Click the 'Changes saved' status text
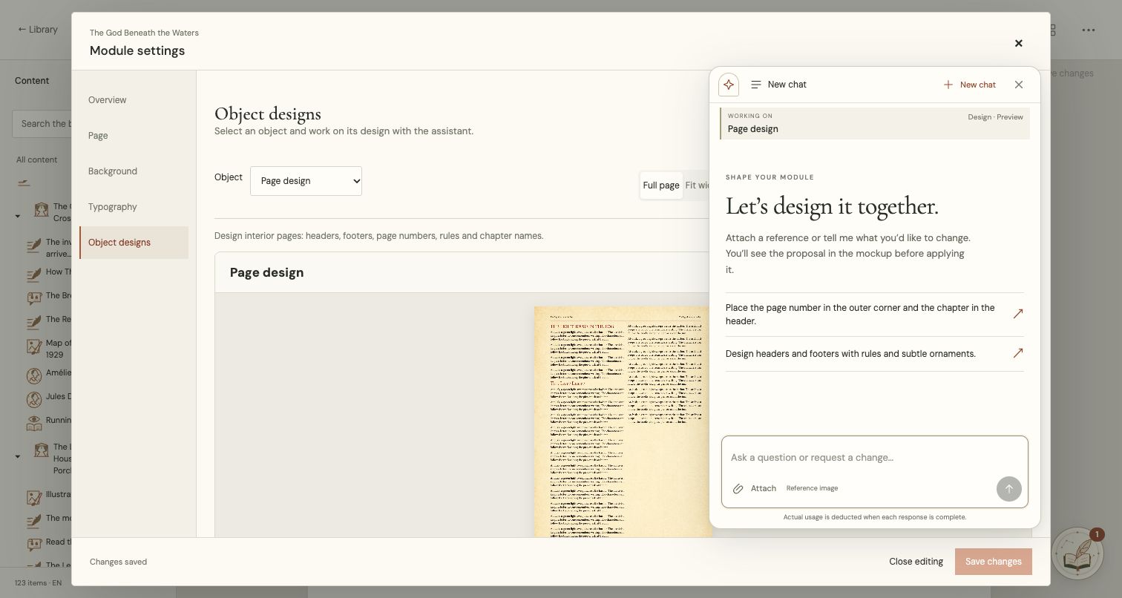Screen dimensions: 1122x598 pos(118,562)
